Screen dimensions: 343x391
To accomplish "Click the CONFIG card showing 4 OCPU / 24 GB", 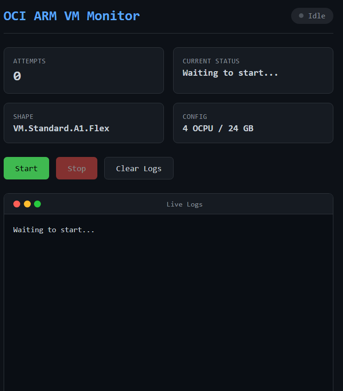I will (253, 123).
